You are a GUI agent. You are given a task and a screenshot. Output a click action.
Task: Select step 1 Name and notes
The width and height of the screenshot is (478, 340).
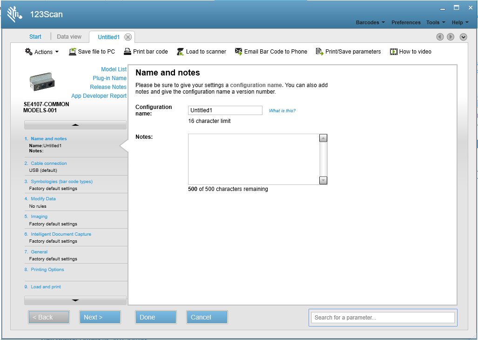click(x=49, y=138)
